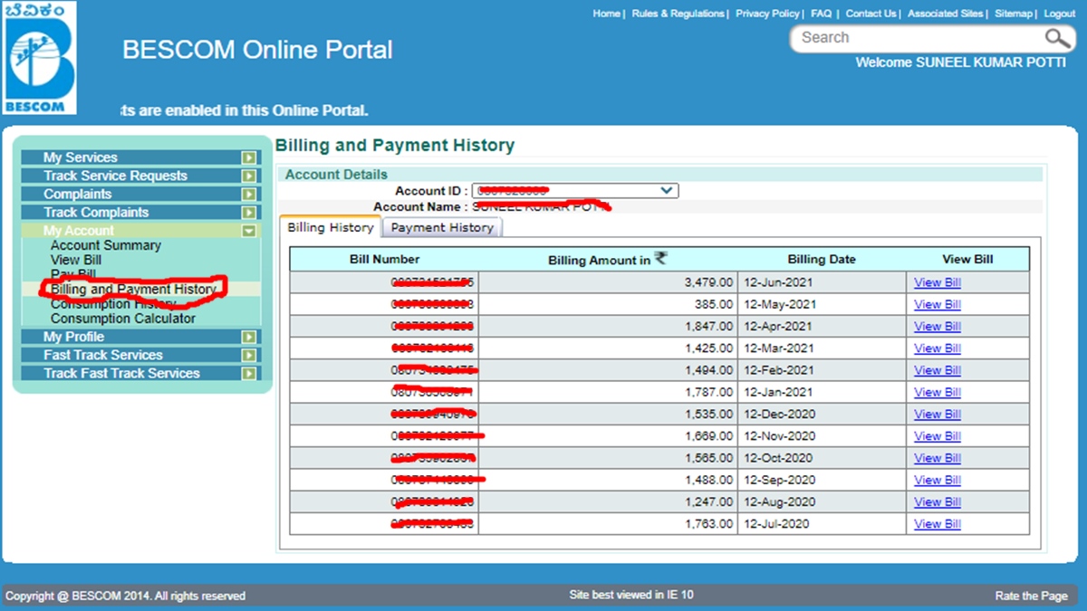Select the 1,787.00 billing amount cell
The height and width of the screenshot is (611, 1087).
point(608,392)
